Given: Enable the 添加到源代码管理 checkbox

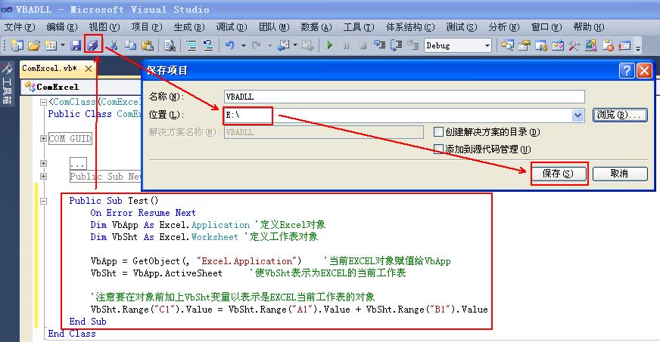Looking at the screenshot, I should [x=438, y=149].
